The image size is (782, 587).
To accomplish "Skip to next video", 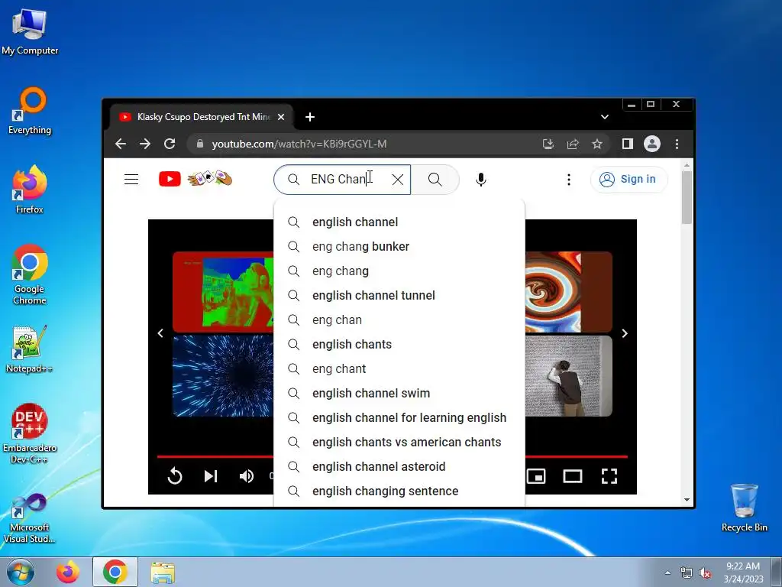I will (211, 476).
